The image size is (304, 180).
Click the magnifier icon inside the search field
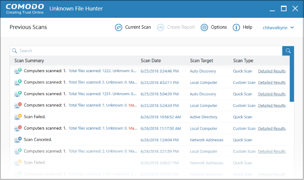pos(14,51)
